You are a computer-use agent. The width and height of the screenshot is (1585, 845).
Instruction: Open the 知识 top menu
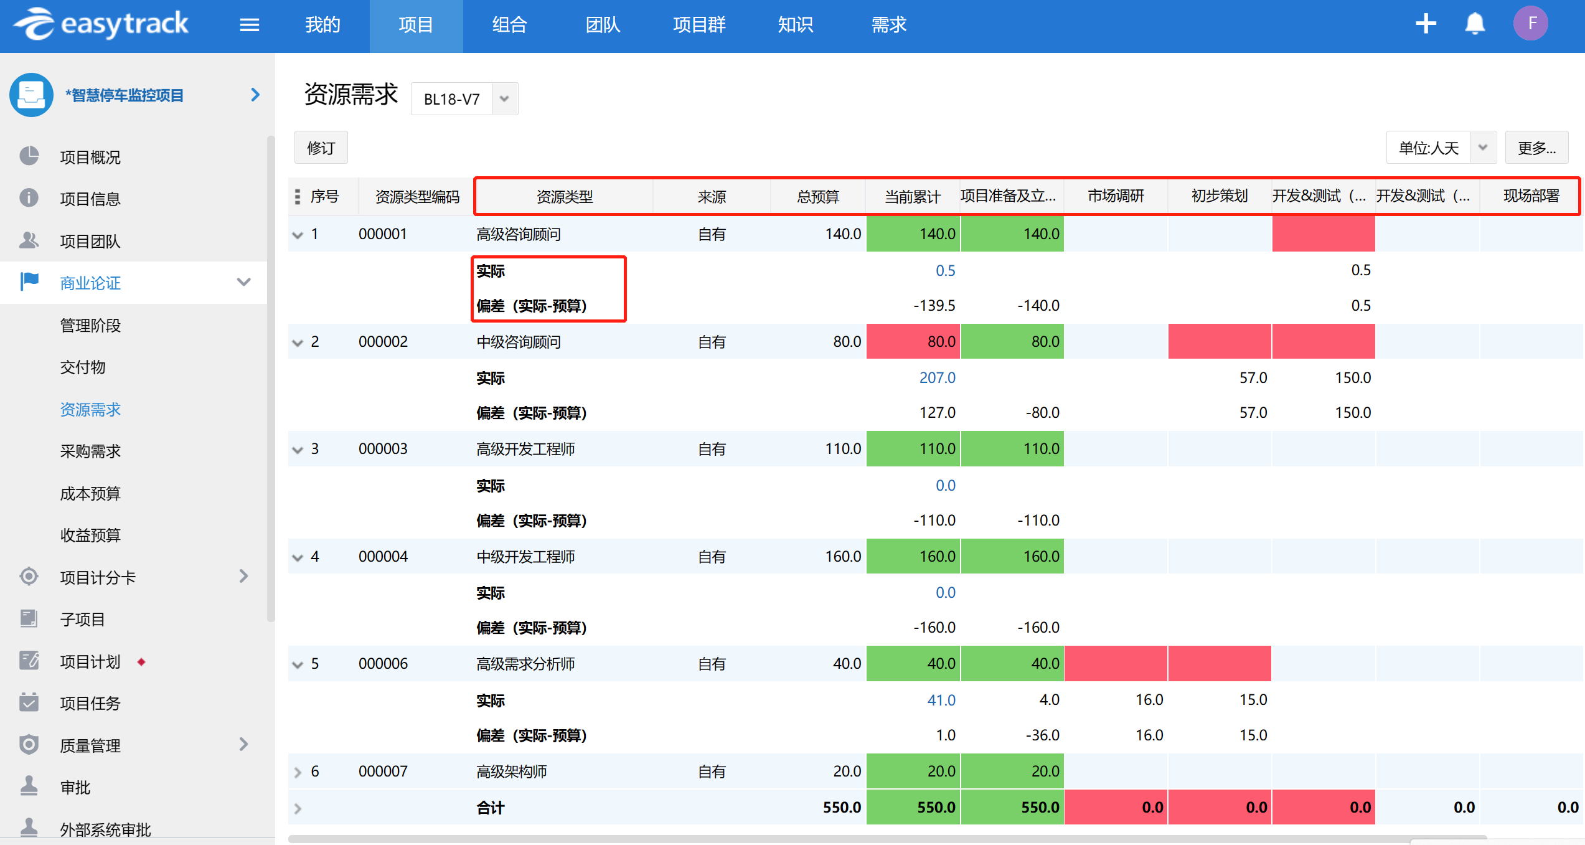(795, 25)
